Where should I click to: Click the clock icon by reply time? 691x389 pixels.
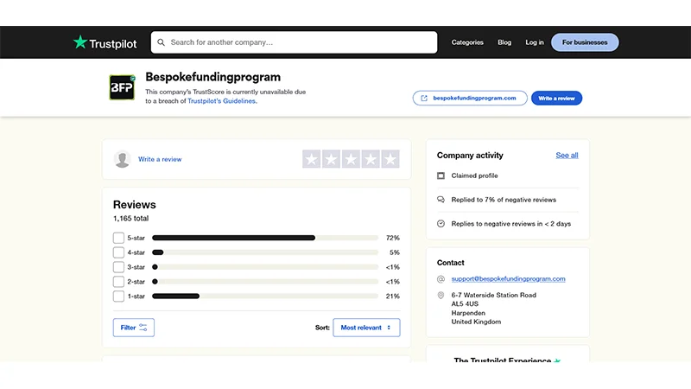(x=441, y=224)
